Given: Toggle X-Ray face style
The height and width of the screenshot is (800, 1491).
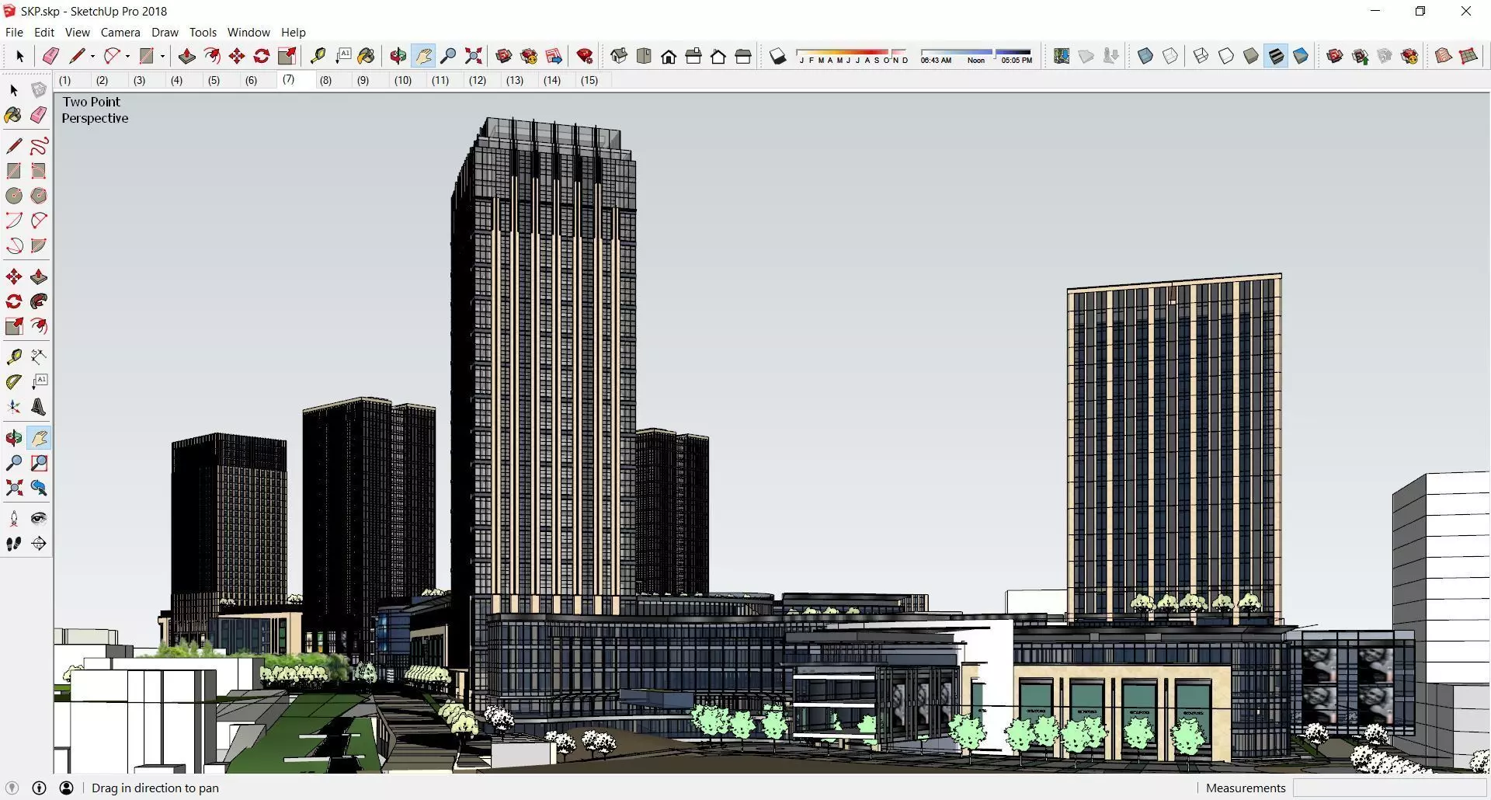Looking at the screenshot, I should pyautogui.click(x=1145, y=56).
